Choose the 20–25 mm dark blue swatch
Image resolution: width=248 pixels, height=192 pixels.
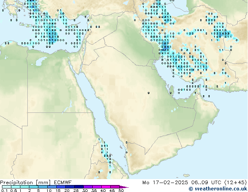pyautogui.click(x=70, y=187)
